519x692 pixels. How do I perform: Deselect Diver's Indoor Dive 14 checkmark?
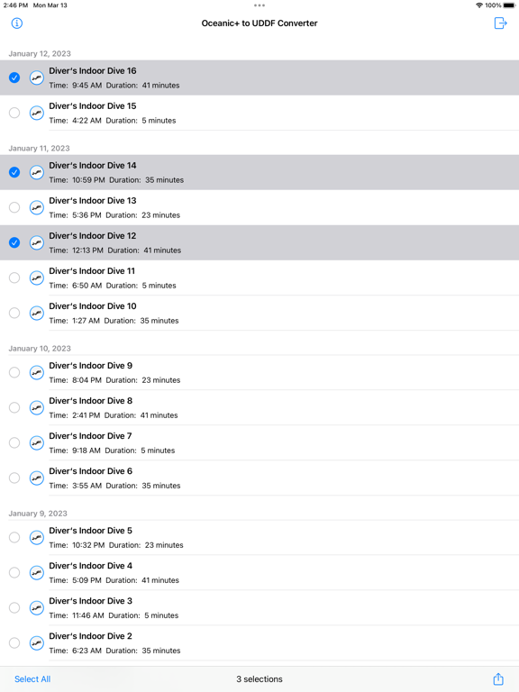[x=14, y=172]
